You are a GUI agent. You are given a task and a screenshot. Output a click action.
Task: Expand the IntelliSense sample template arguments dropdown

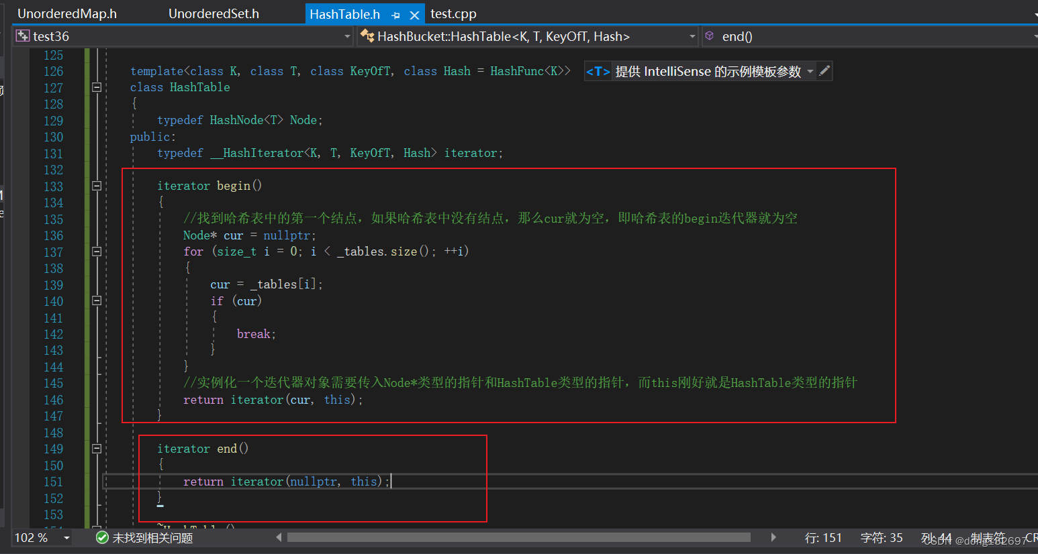click(x=810, y=71)
